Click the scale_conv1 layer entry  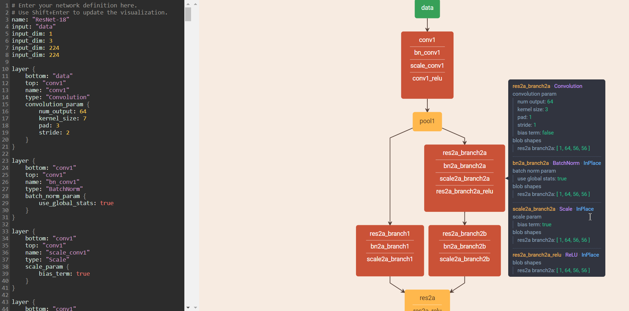point(427,66)
